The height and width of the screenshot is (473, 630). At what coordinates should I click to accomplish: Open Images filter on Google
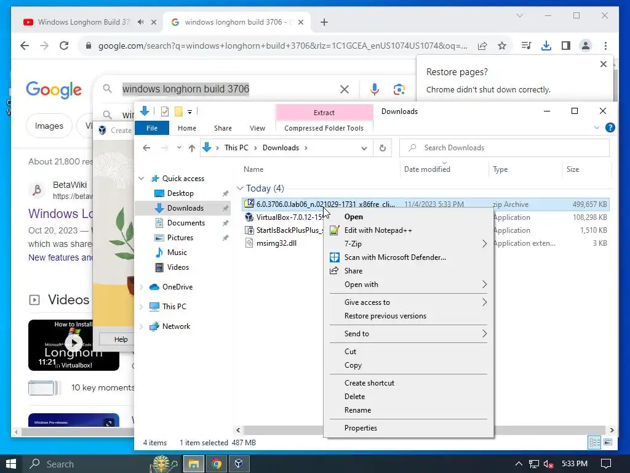pyautogui.click(x=49, y=126)
